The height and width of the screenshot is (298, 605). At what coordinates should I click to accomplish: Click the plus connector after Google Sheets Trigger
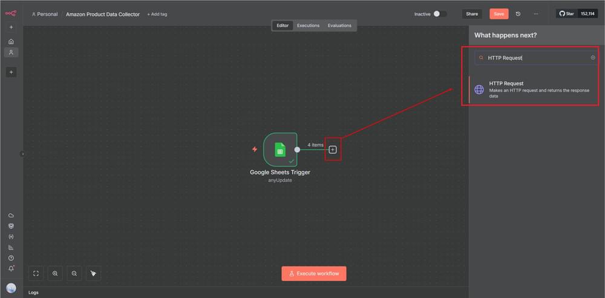click(x=333, y=149)
